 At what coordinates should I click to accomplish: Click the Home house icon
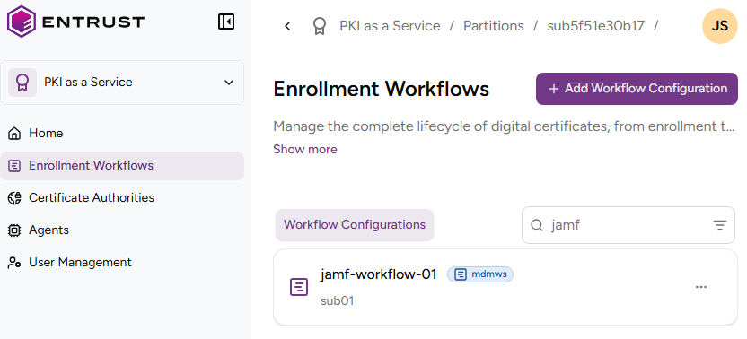(x=14, y=134)
